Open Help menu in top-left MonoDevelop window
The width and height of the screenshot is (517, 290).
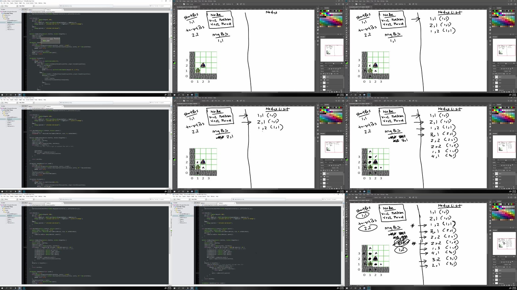(45, 3)
